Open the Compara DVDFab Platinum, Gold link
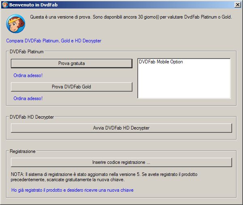 coord(54,41)
